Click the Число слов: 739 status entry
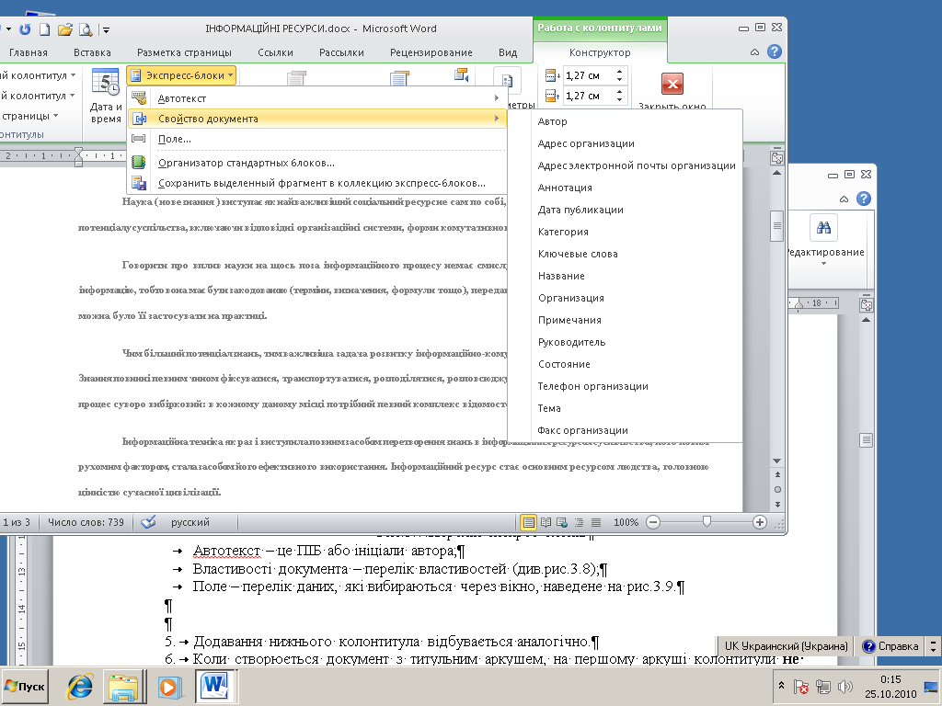Image resolution: width=942 pixels, height=706 pixels. pos(86,522)
